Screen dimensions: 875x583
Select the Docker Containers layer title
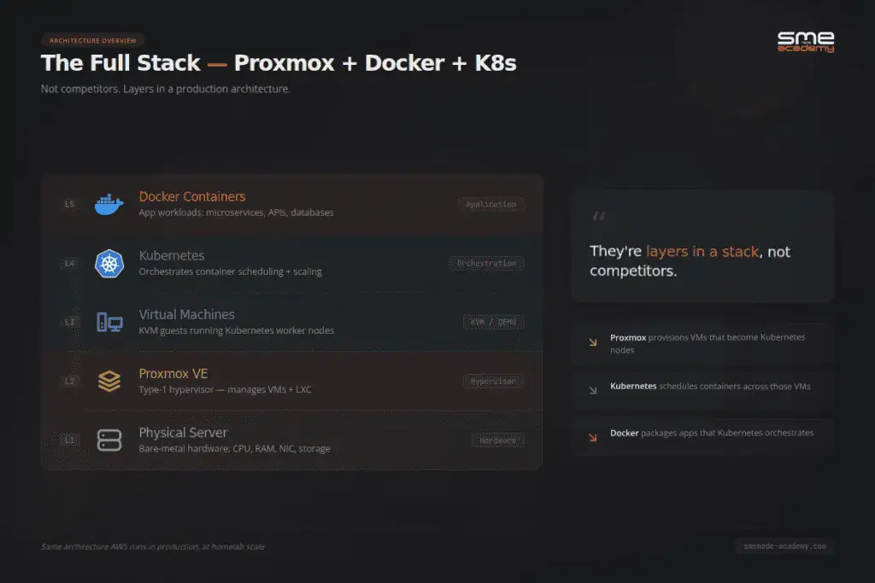pyautogui.click(x=192, y=197)
